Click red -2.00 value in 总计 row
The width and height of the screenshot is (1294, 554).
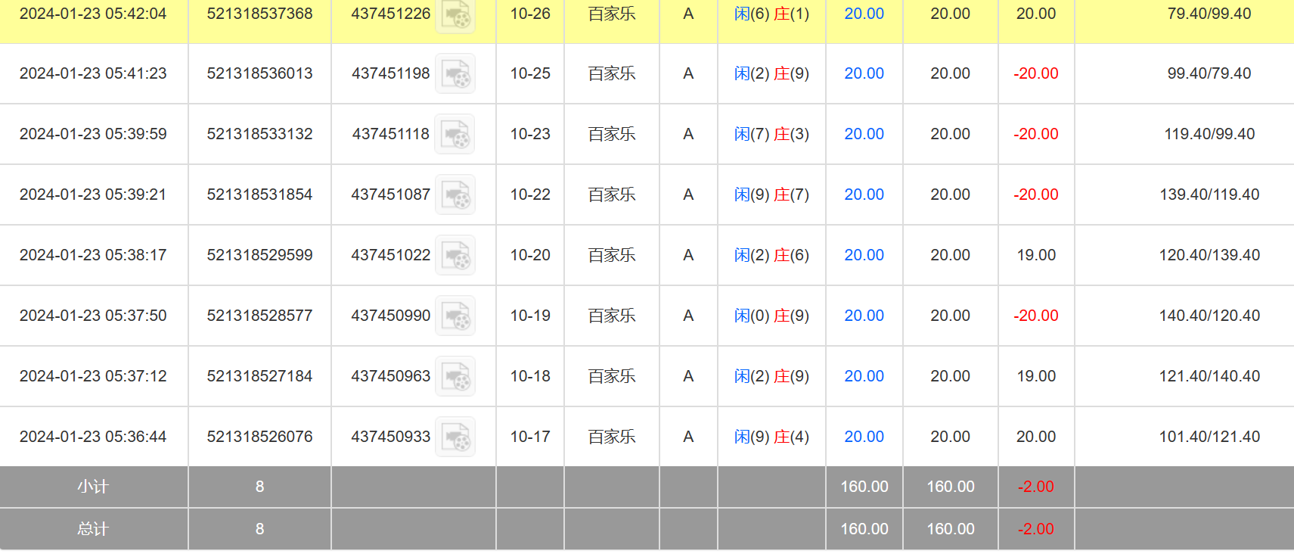1035,529
